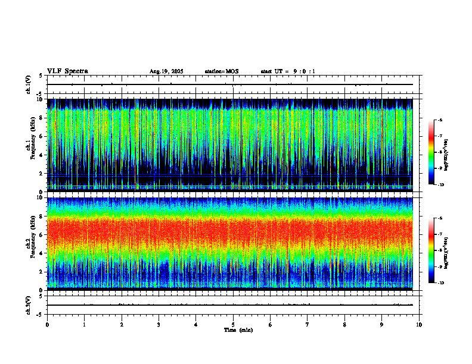Click the "-7" label on ch.2 colorbar
This screenshot has height=364, width=472.
coord(440,234)
